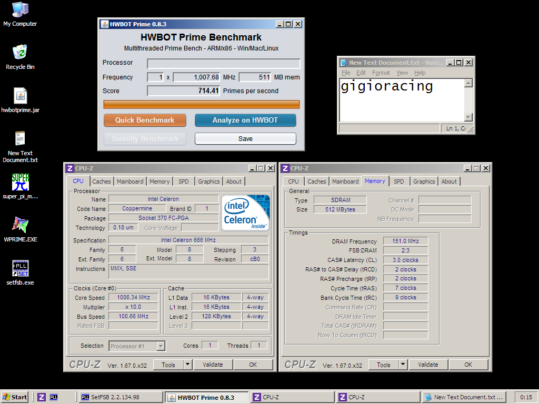Image resolution: width=539 pixels, height=404 pixels.
Task: Open the Start menu
Action: point(14,397)
